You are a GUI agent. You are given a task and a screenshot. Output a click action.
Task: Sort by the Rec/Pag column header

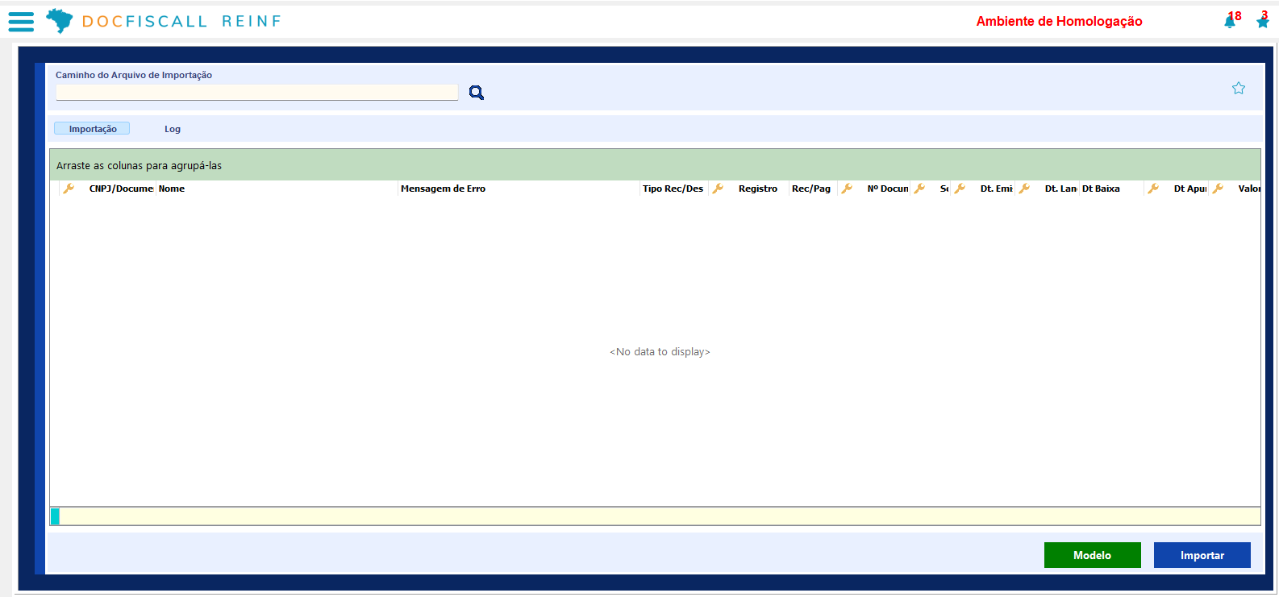[812, 189]
